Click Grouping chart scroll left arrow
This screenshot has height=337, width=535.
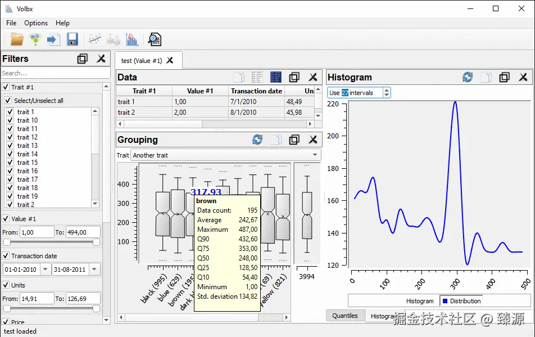(121, 317)
